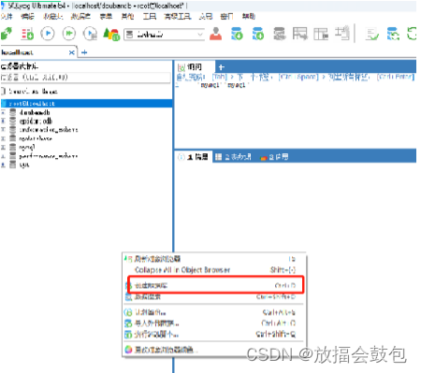Open the Tools menu in menu bar
Screen dimensions: 421x373
pos(150,16)
